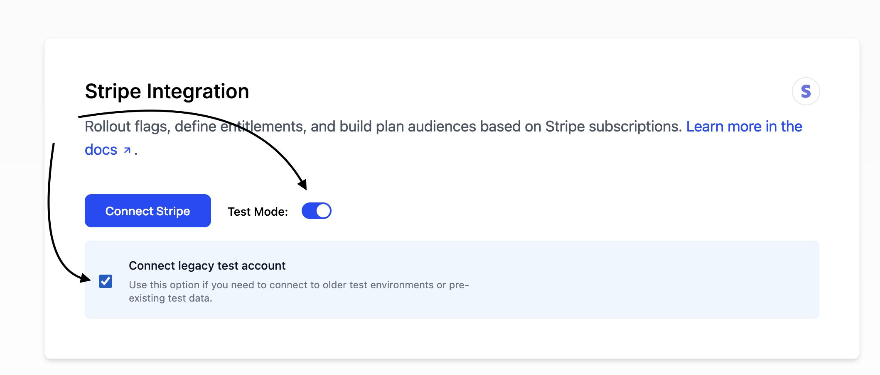Click the Stripe Integration heading
The width and height of the screenshot is (880, 375).
tap(167, 91)
